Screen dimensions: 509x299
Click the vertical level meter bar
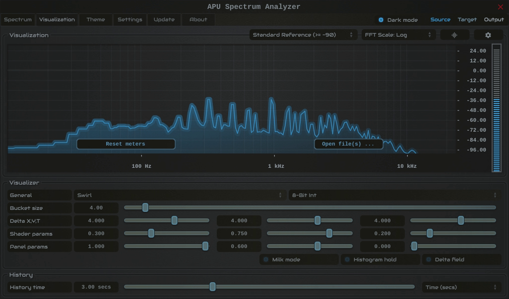(x=496, y=108)
